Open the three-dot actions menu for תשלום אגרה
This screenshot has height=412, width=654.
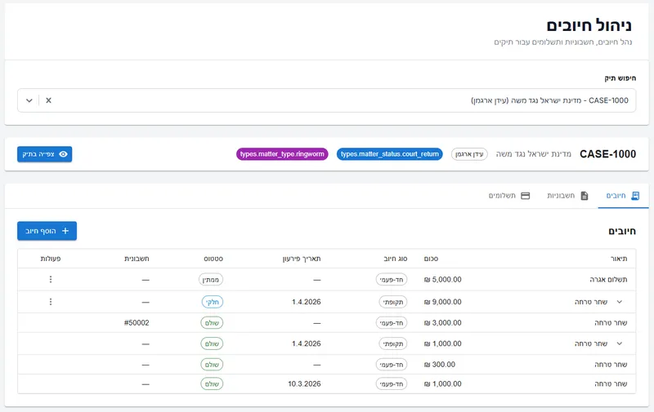tap(51, 279)
